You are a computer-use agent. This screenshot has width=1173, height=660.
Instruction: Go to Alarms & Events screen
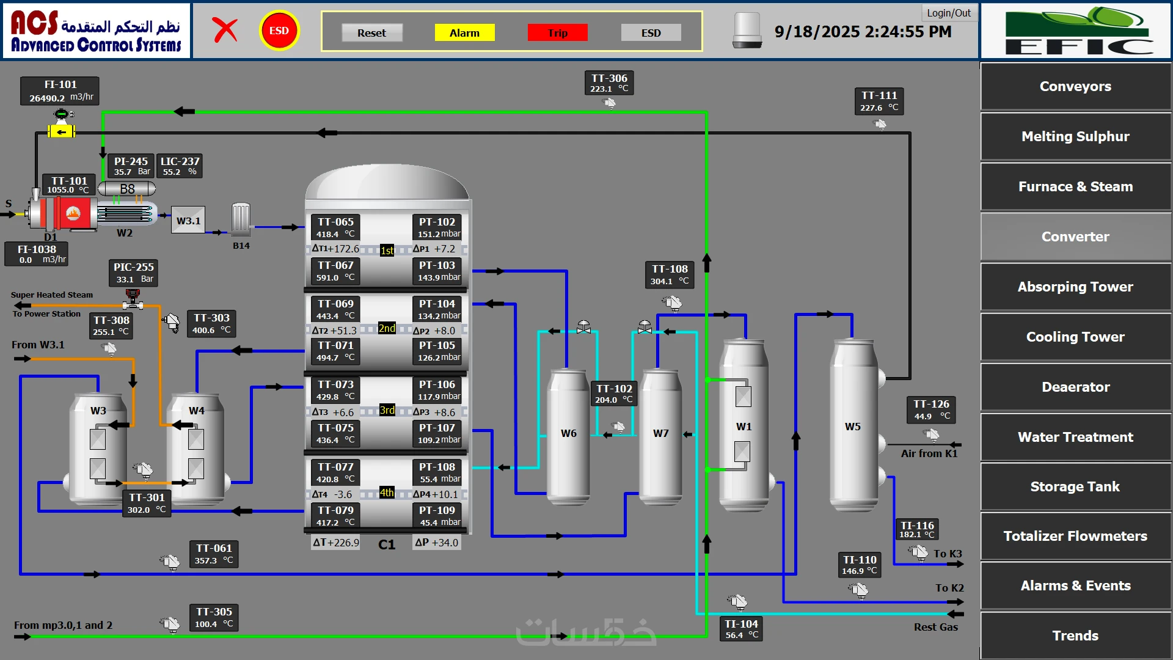point(1075,585)
